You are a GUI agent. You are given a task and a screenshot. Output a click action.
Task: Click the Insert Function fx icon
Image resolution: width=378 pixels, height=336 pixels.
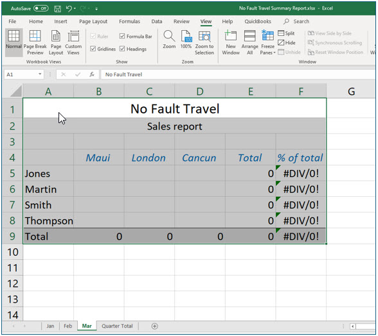[x=92, y=74]
